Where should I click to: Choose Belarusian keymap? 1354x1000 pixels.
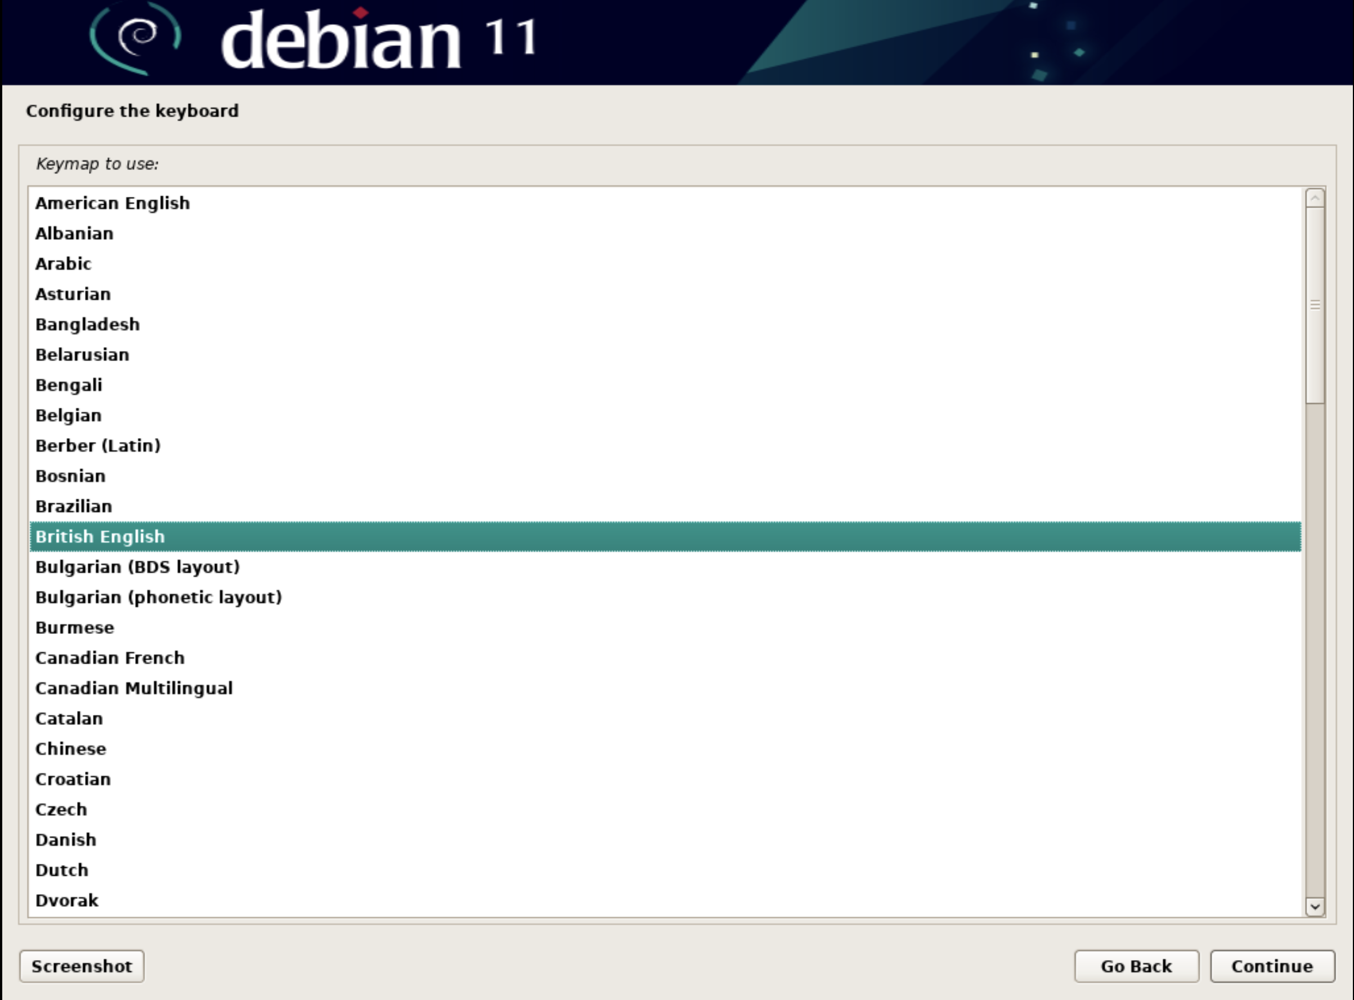tap(666, 354)
